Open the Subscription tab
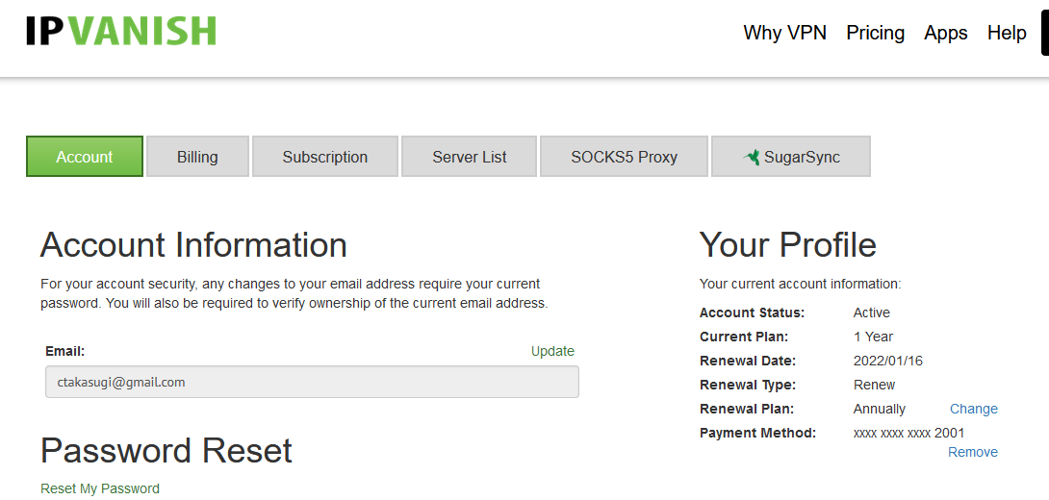The image size is (1049, 500). (325, 157)
